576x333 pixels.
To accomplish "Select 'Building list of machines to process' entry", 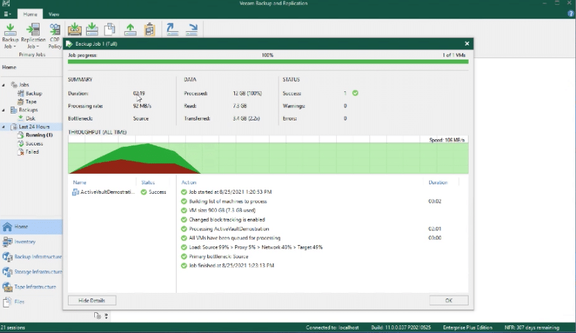I will 228,201.
